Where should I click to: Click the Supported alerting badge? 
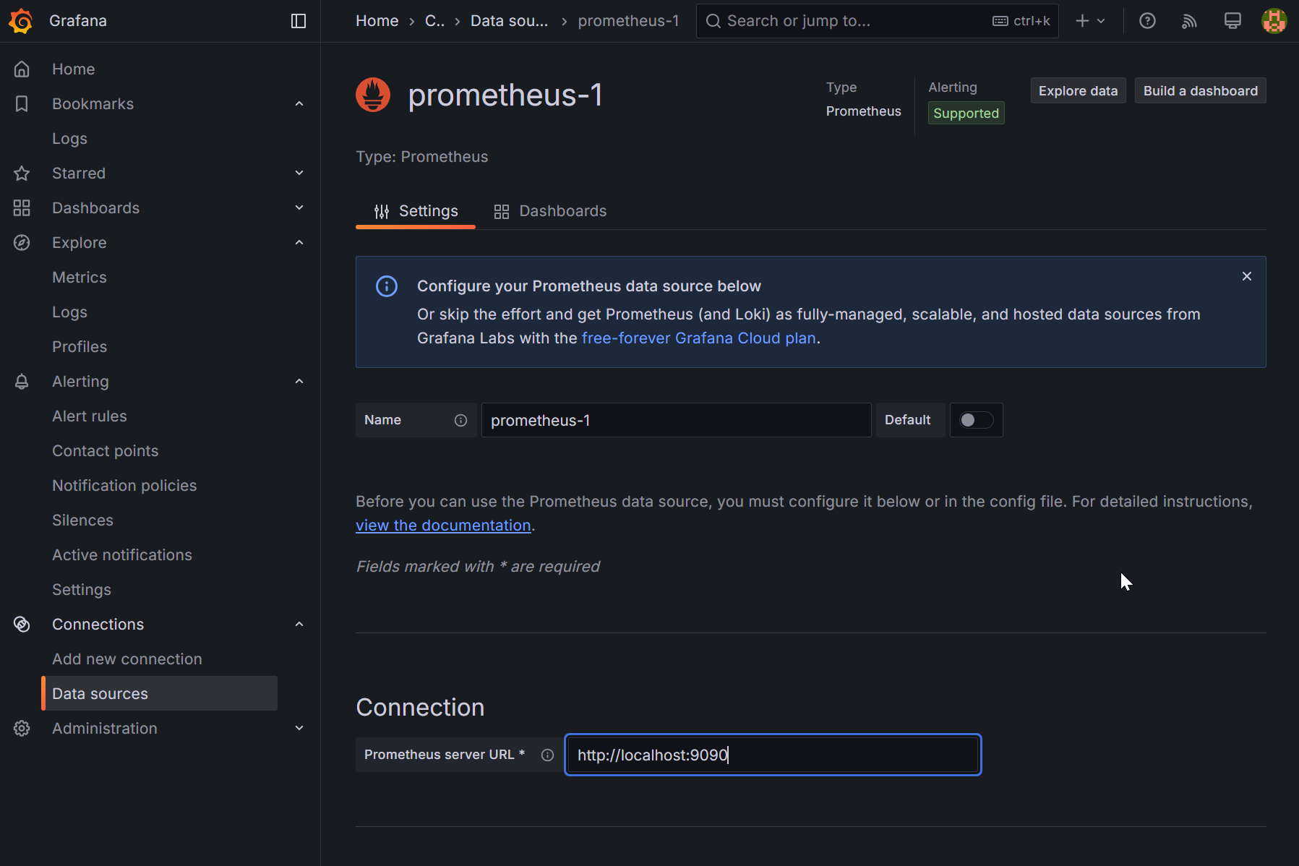[966, 113]
